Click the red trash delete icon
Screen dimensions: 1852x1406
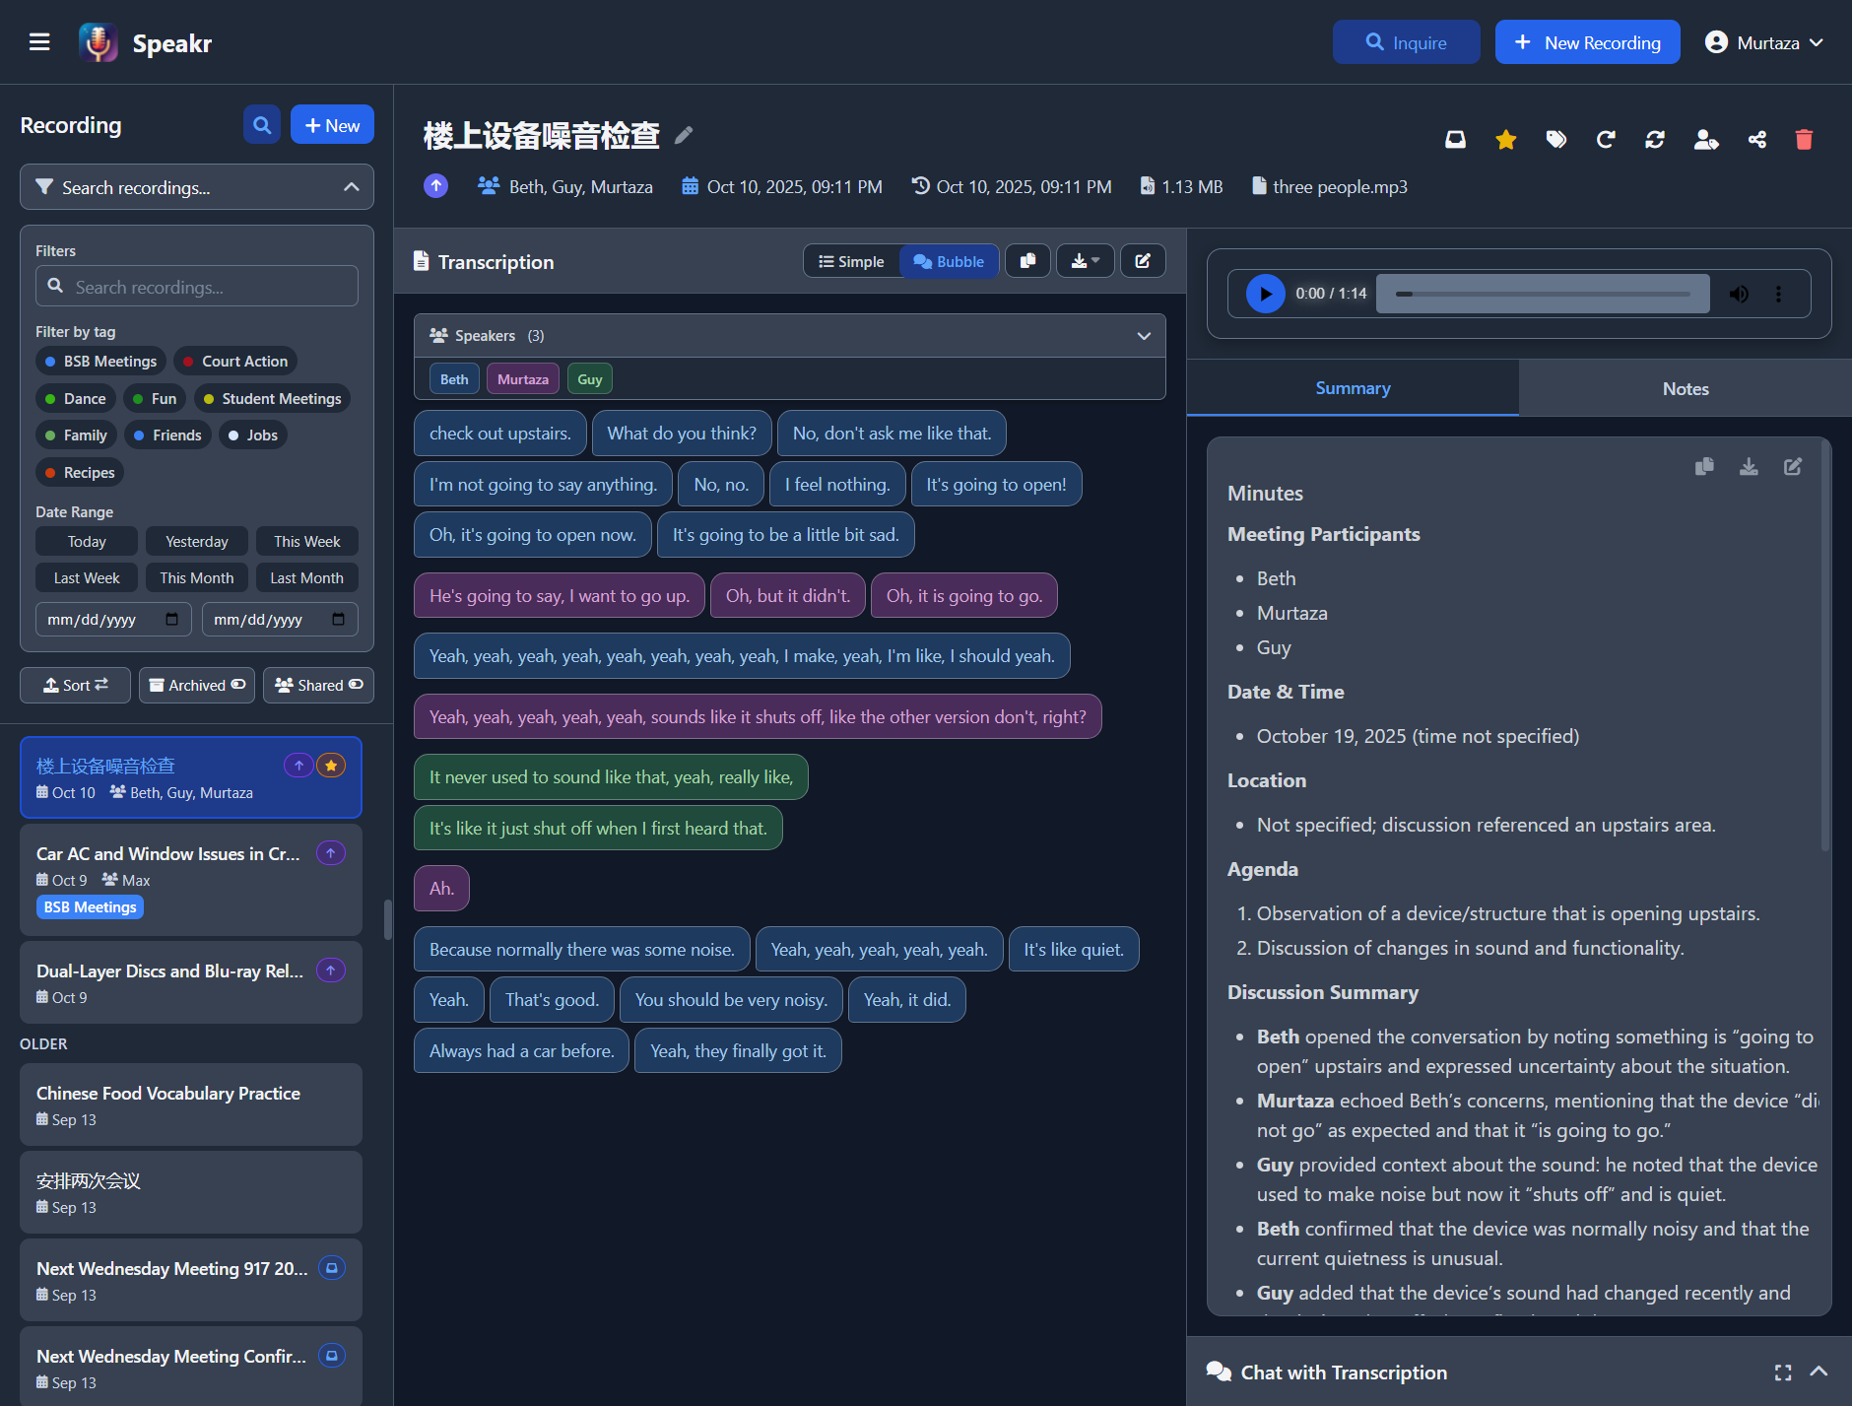point(1804,140)
